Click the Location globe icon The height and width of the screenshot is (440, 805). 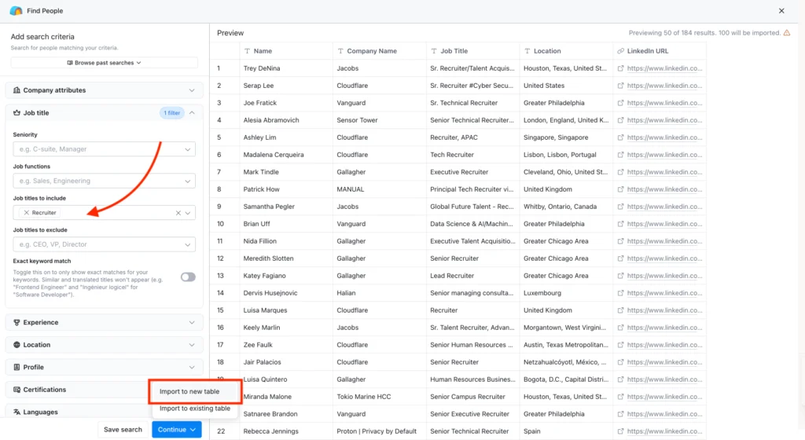coord(17,345)
